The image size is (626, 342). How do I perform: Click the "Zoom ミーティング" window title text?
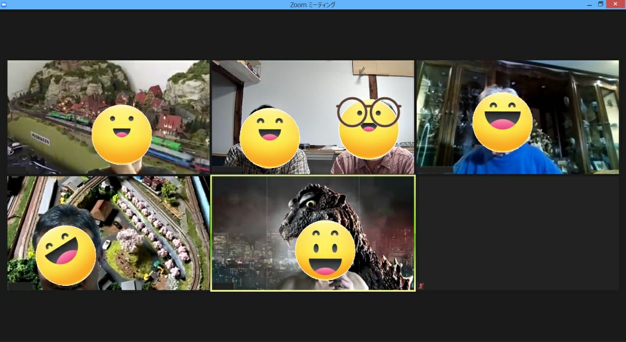pyautogui.click(x=313, y=5)
